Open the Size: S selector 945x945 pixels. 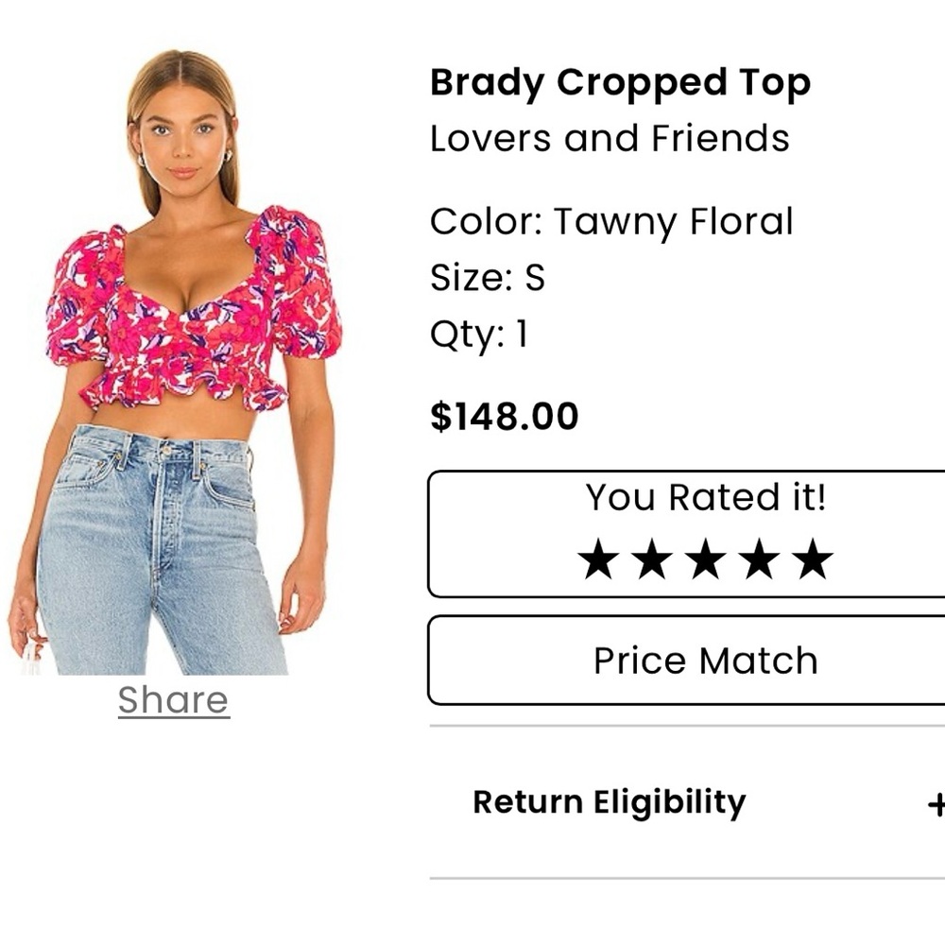(x=487, y=279)
